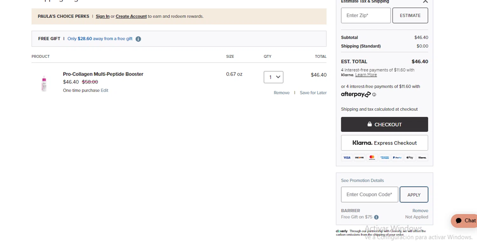Expand See Promotion Details
Image resolution: width=477 pixels, height=243 pixels.
pos(362,180)
